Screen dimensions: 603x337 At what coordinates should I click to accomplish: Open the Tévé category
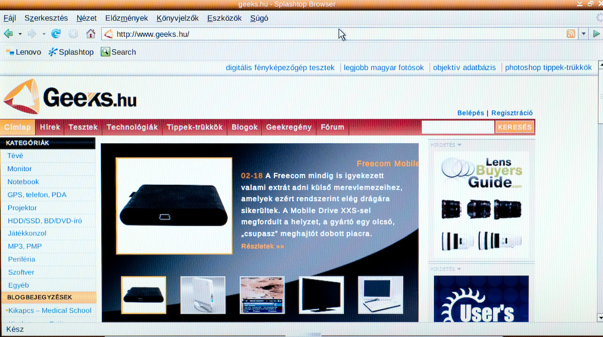click(15, 156)
